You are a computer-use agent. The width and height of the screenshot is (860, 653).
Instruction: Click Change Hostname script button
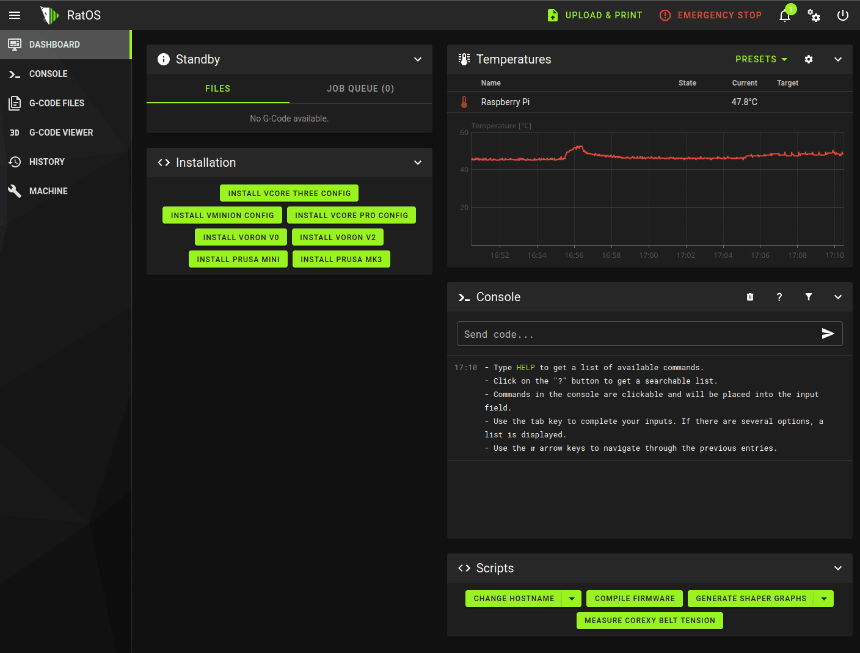pyautogui.click(x=514, y=599)
